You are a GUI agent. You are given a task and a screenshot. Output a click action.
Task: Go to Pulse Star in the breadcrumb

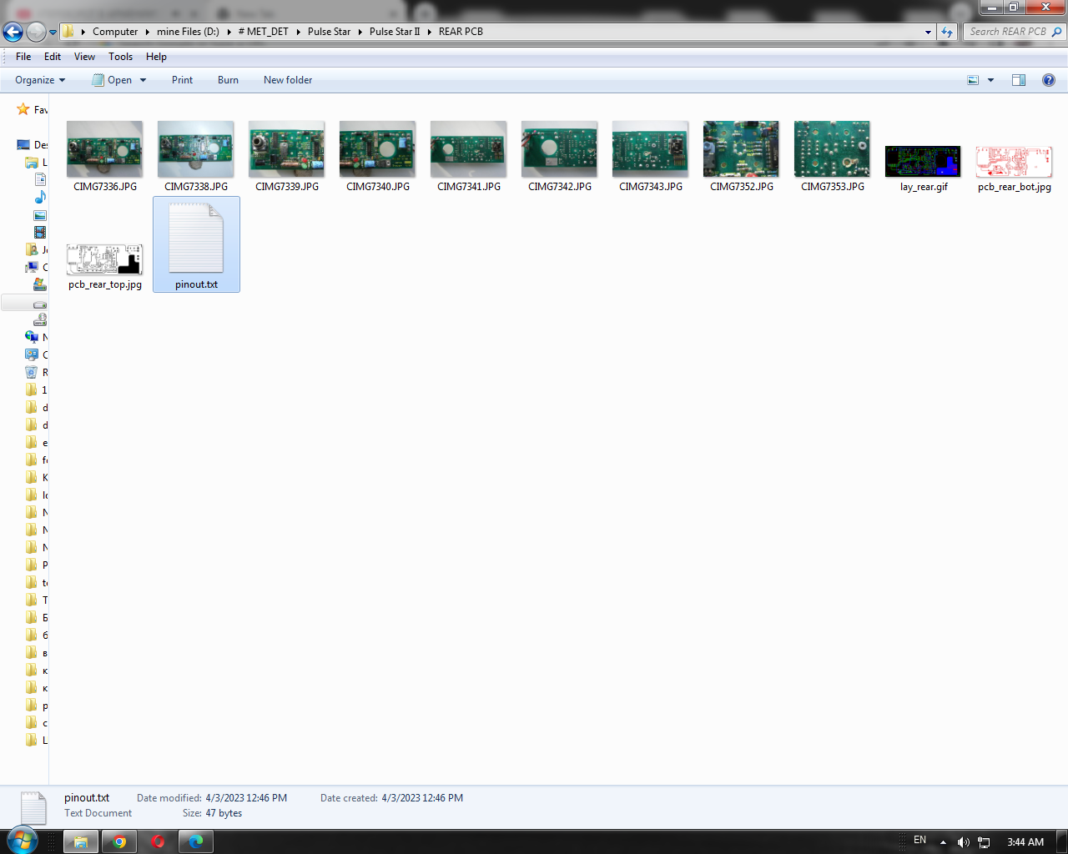click(x=329, y=32)
